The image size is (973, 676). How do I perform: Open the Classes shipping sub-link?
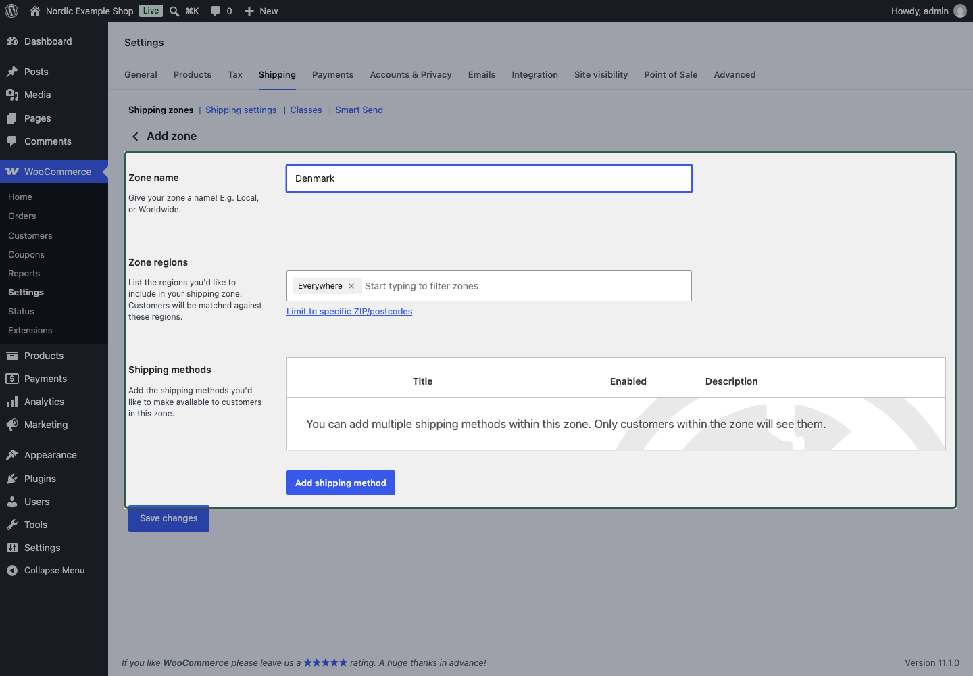(x=306, y=110)
